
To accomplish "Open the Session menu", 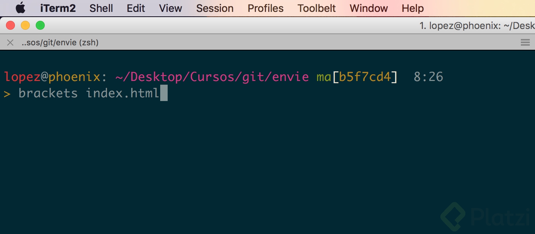I will click(215, 8).
